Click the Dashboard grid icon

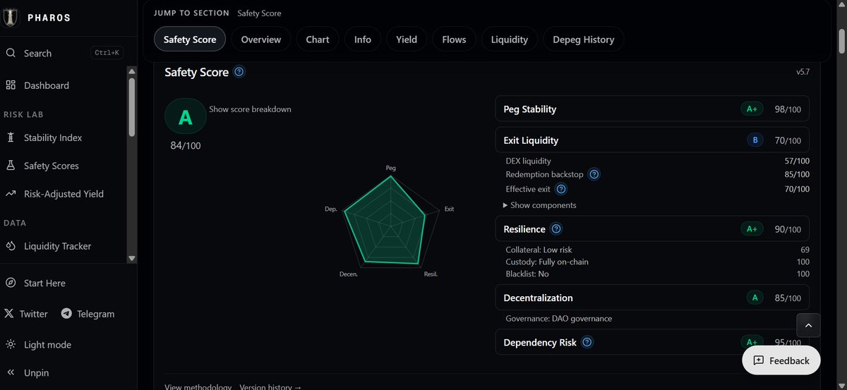click(11, 85)
